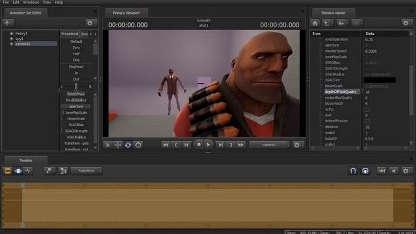416x234 pixels.
Task: Apply the Half procedural preset
Action: click(x=76, y=54)
